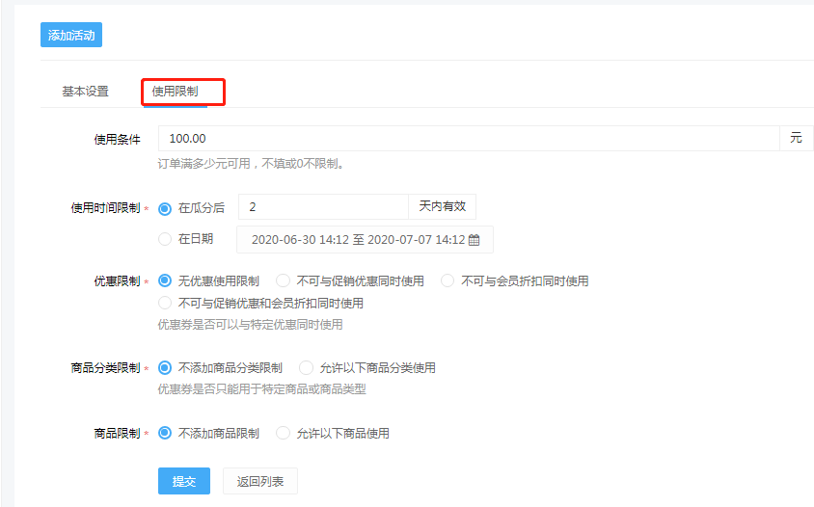Select 不添加商品限制 radio

coord(165,433)
